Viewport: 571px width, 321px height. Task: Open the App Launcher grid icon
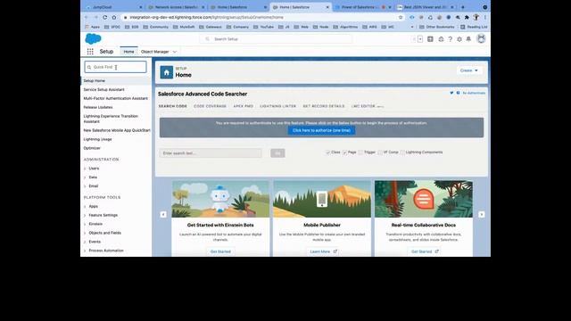[90, 52]
